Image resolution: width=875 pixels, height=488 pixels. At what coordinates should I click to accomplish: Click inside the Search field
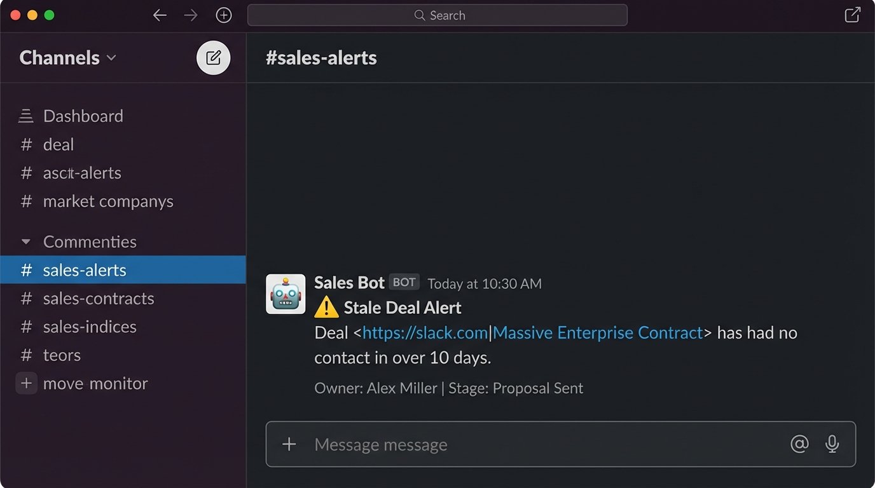point(439,15)
